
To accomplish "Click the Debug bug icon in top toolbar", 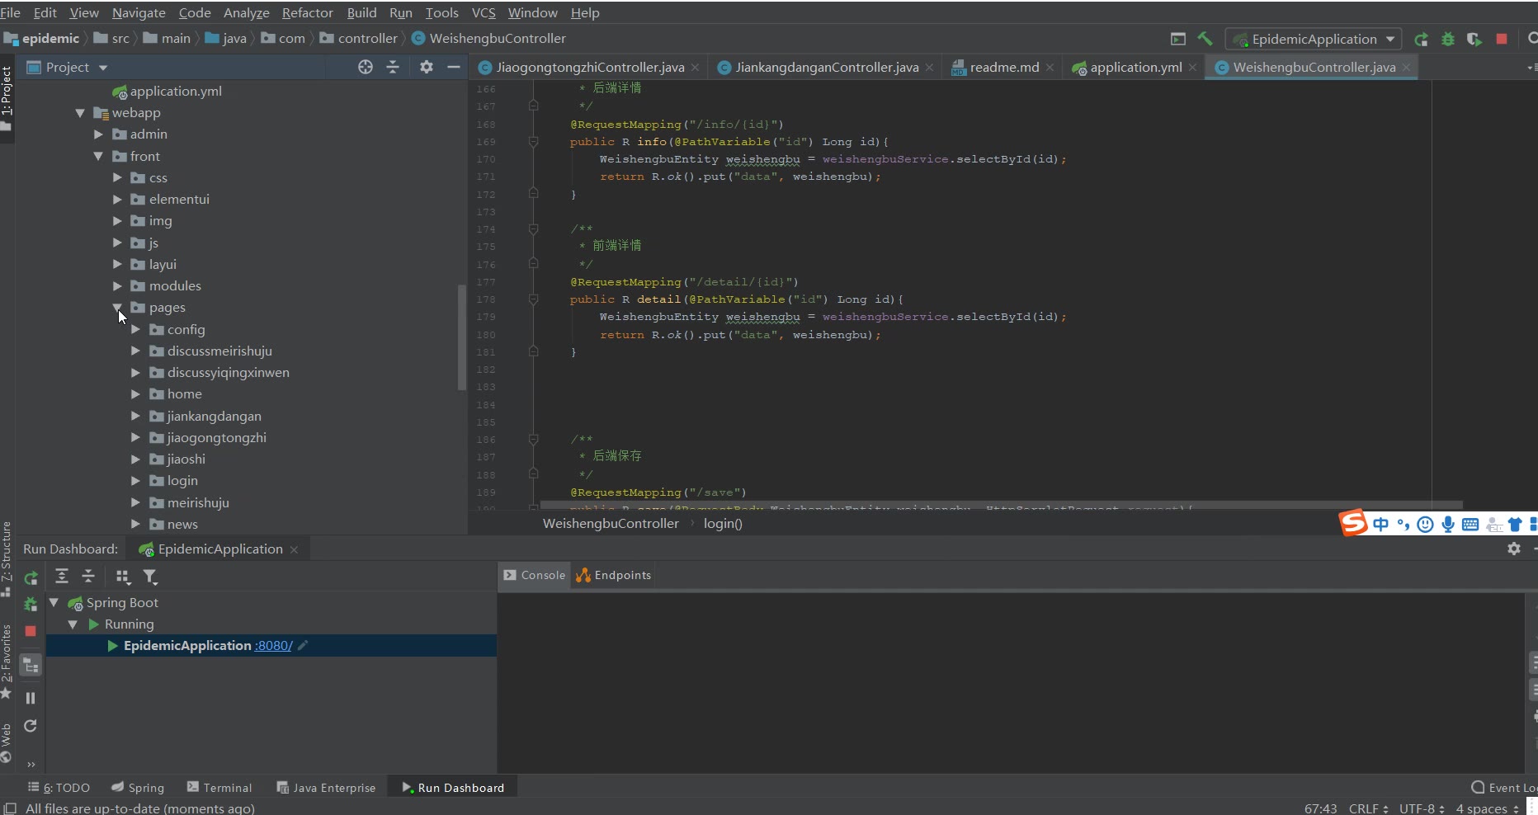I will tap(1447, 39).
